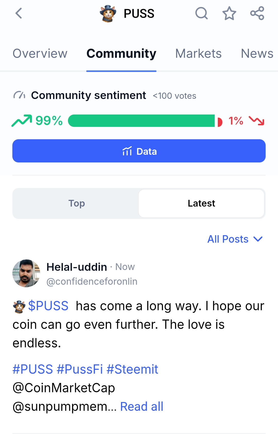Tap the green sentiment progress bar

click(x=141, y=121)
